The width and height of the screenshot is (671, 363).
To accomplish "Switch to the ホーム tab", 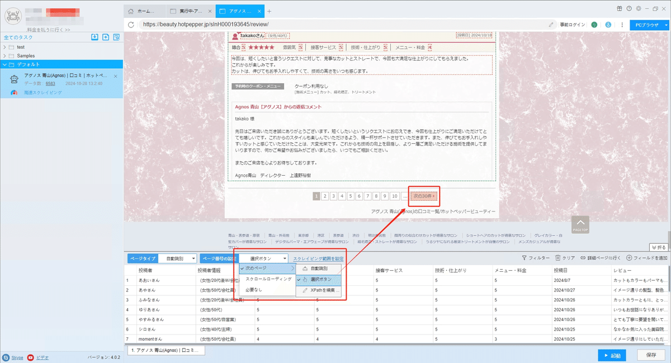I will tap(144, 11).
